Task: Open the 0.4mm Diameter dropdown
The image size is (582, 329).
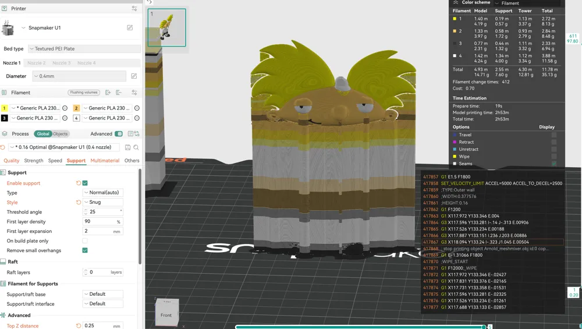Action: coord(79,76)
